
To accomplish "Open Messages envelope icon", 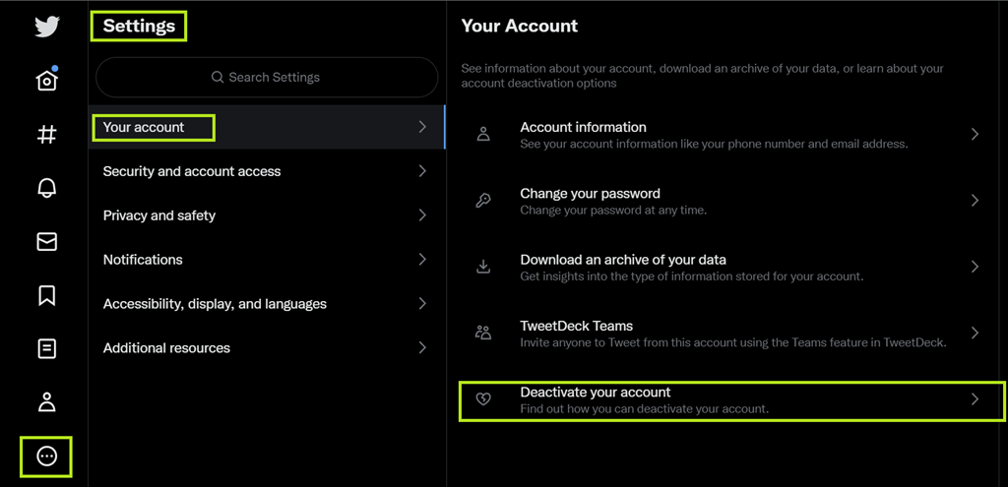I will [46, 242].
